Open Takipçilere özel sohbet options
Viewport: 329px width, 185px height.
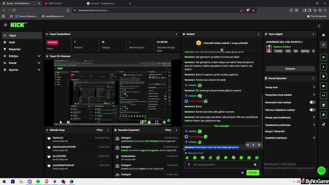290,95
